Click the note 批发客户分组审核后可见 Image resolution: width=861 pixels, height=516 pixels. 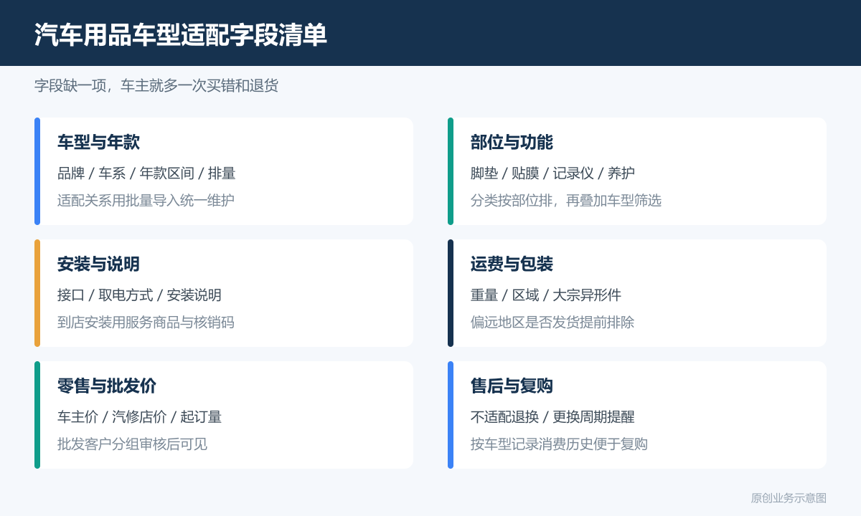pos(132,444)
